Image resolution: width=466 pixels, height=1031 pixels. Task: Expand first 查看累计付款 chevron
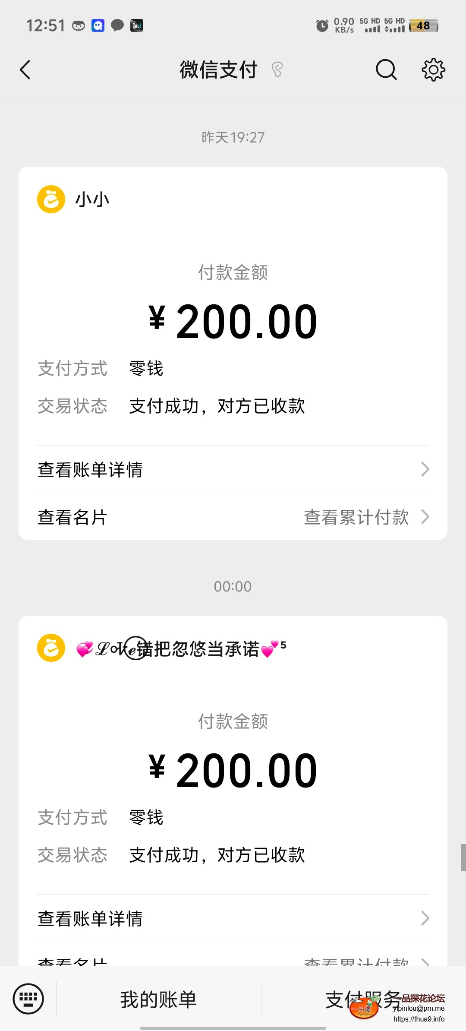click(x=425, y=517)
